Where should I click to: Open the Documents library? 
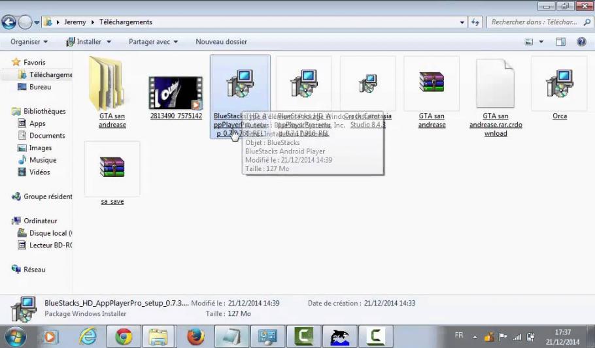tap(42, 135)
